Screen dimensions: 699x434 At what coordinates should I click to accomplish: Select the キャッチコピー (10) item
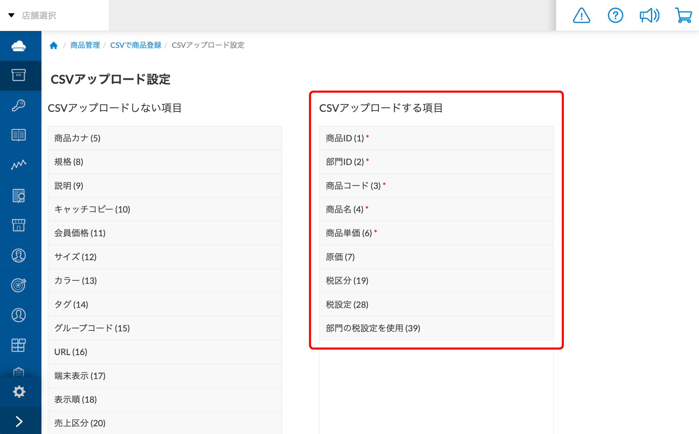165,209
